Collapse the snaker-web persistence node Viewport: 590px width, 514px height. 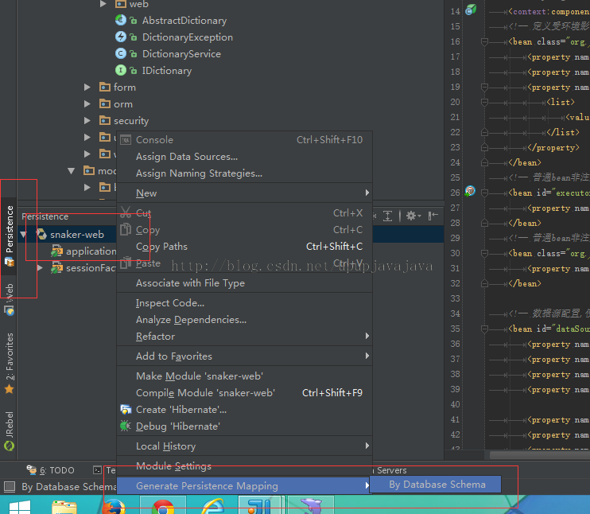pos(24,235)
